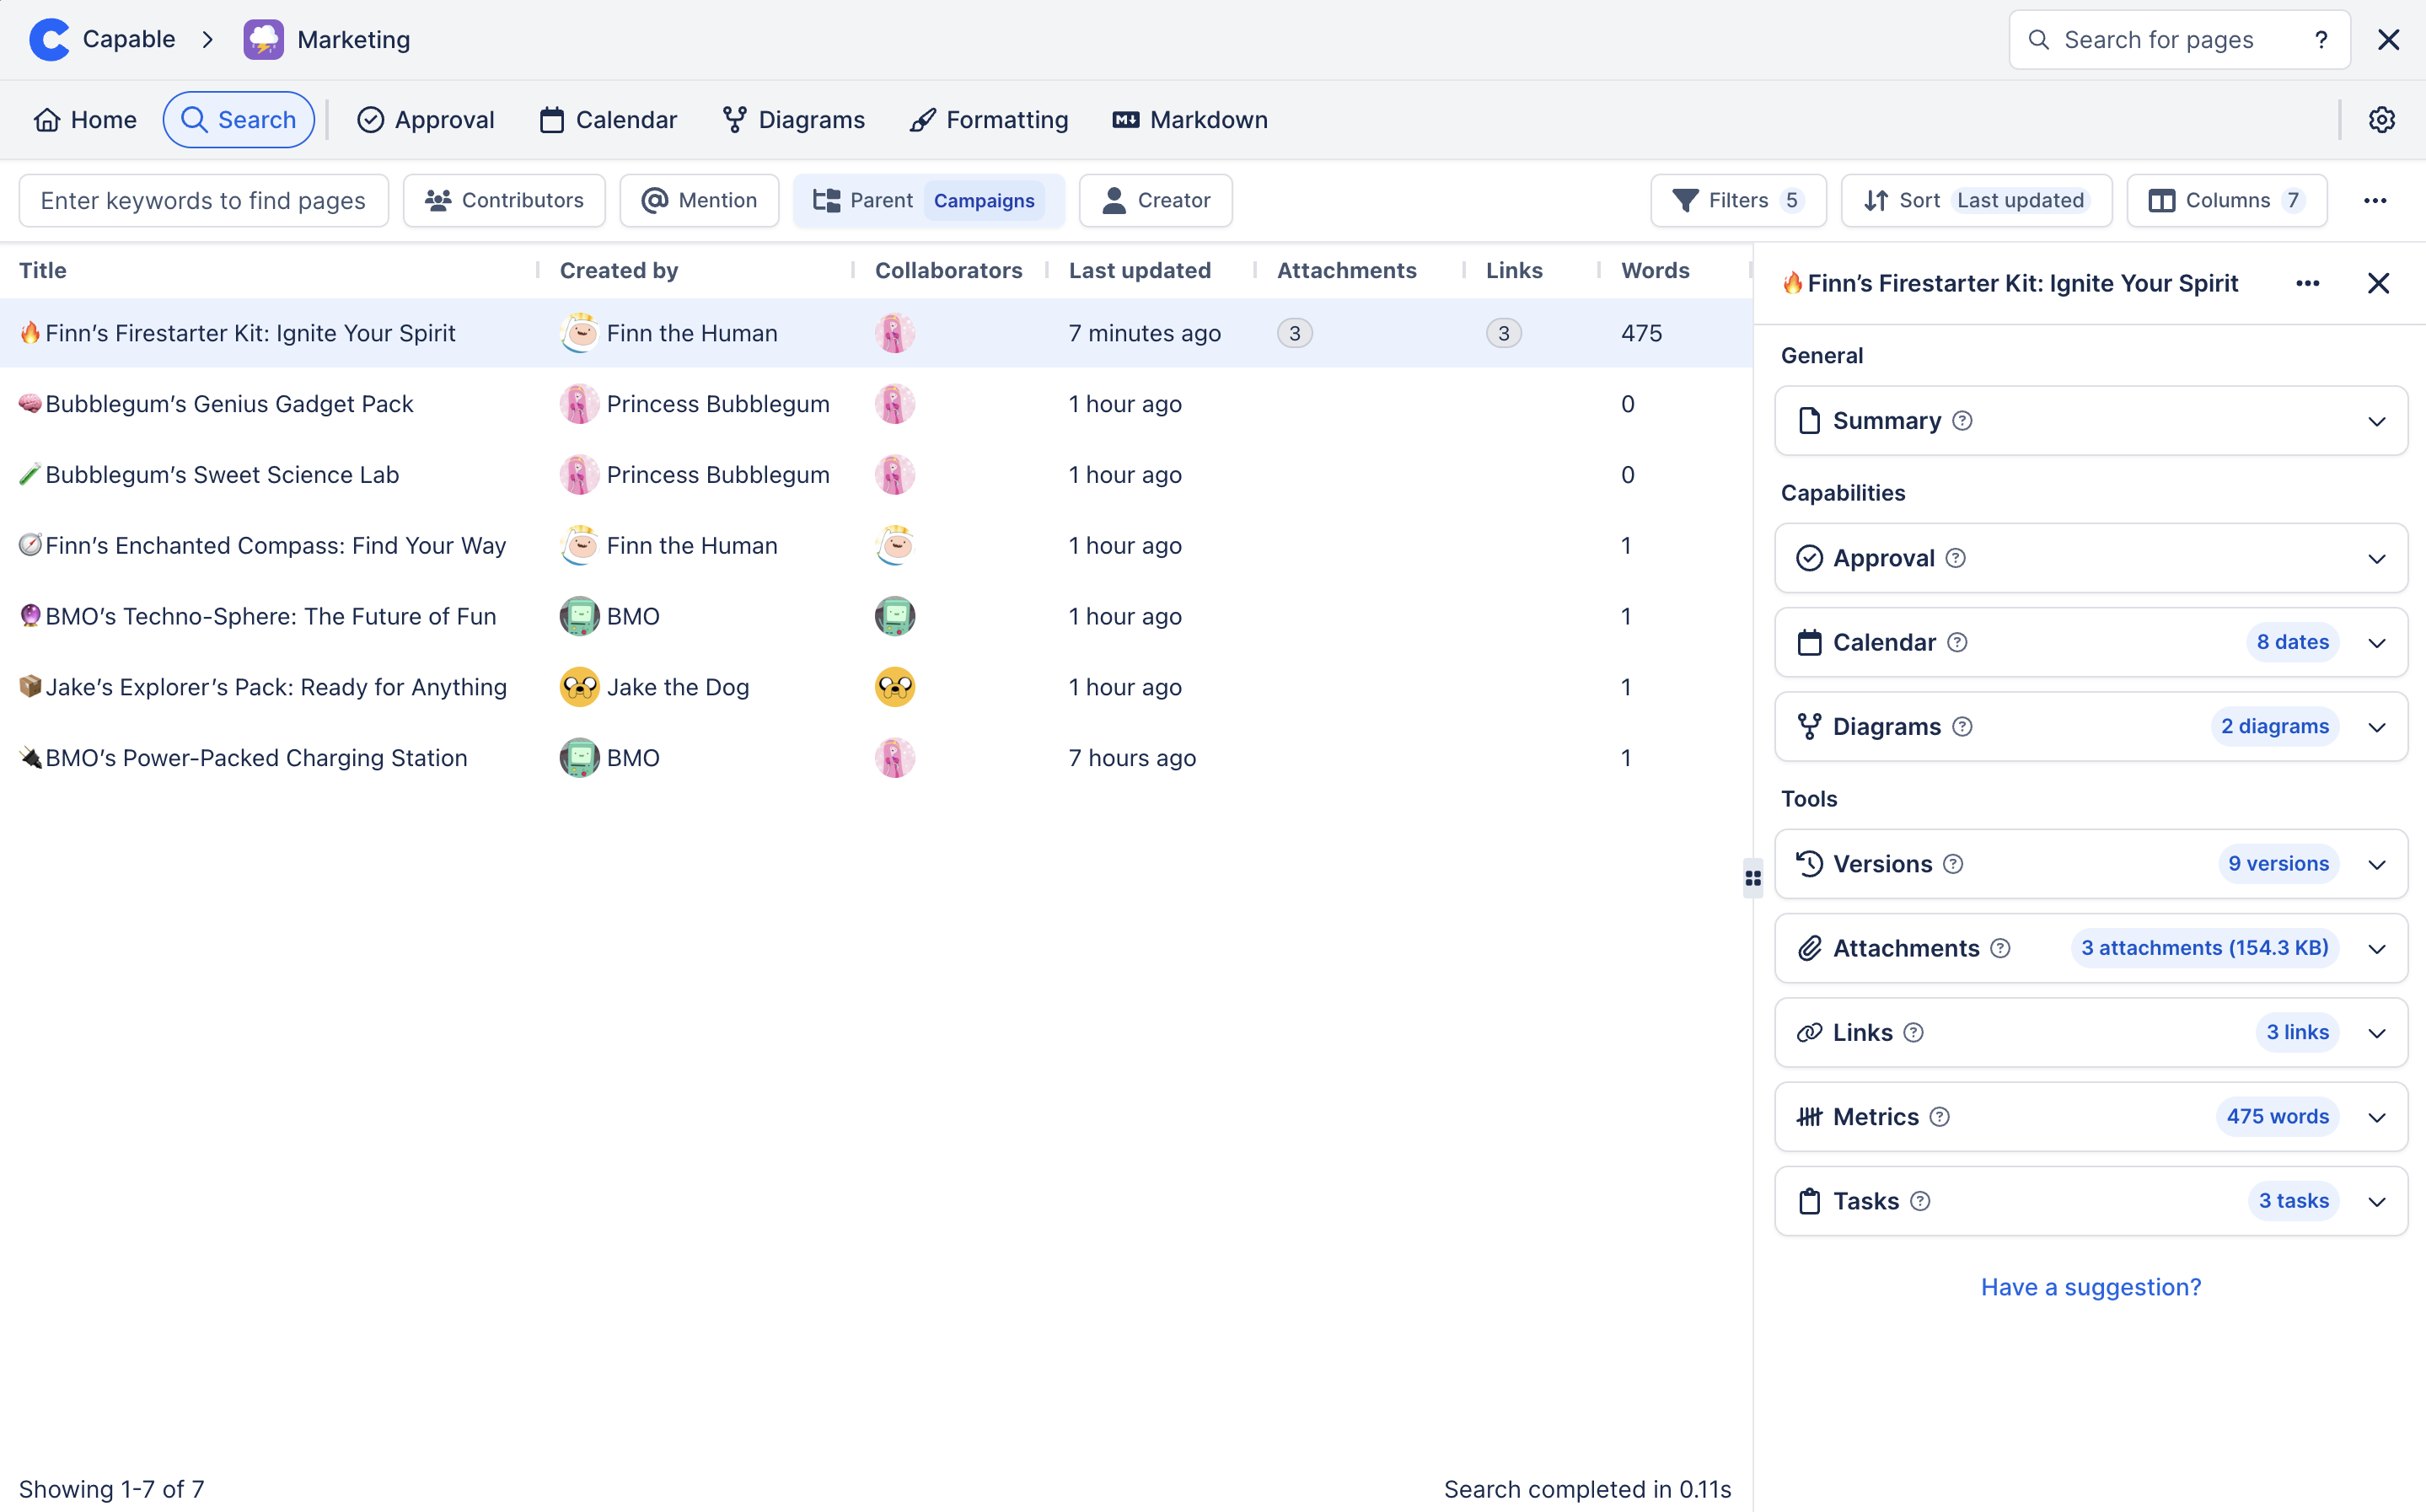Image resolution: width=2426 pixels, height=1512 pixels.
Task: Toggle the Contributors filter
Action: [504, 201]
